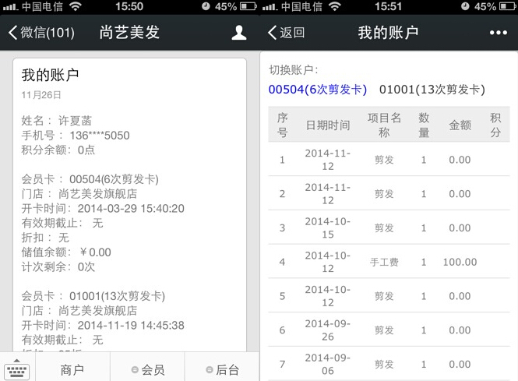This screenshot has width=518, height=381.
Task: Select the 项目名称 column header
Action: (x=384, y=125)
